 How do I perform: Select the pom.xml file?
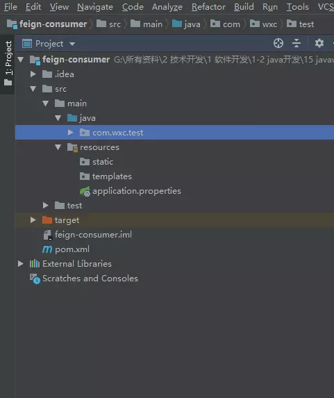tap(72, 249)
